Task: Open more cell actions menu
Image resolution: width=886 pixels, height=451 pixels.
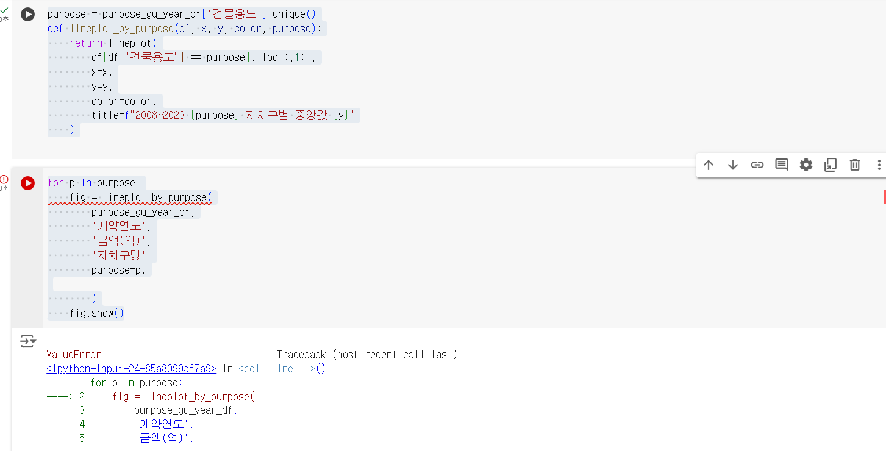Action: coord(879,165)
